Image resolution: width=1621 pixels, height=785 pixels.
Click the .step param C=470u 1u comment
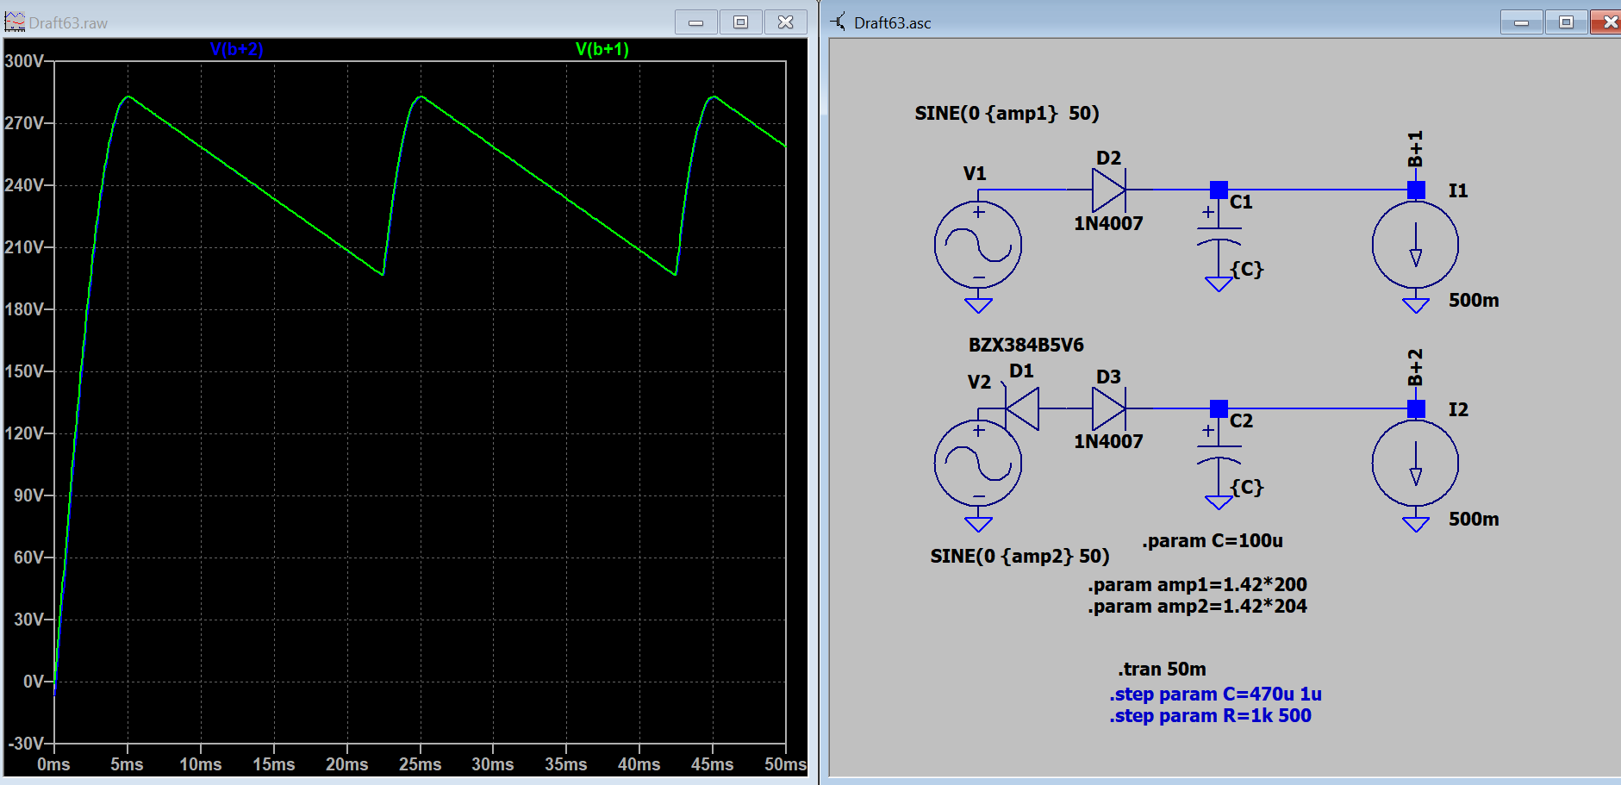(x=1215, y=694)
